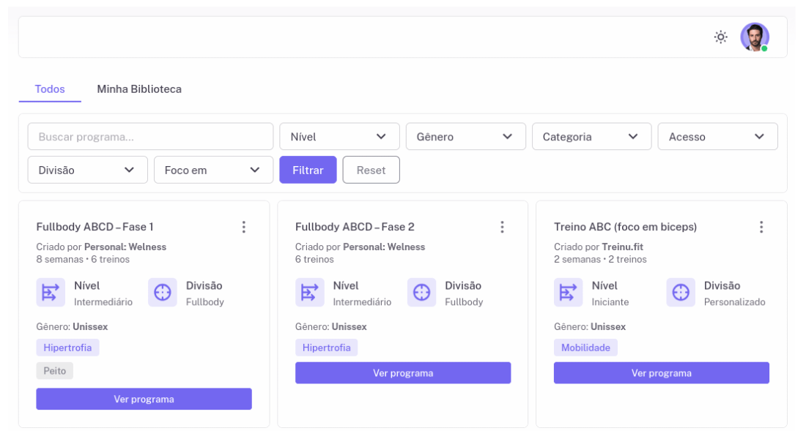Switch to Minha Biblioteca tab
The width and height of the screenshot is (806, 439).
click(x=139, y=89)
